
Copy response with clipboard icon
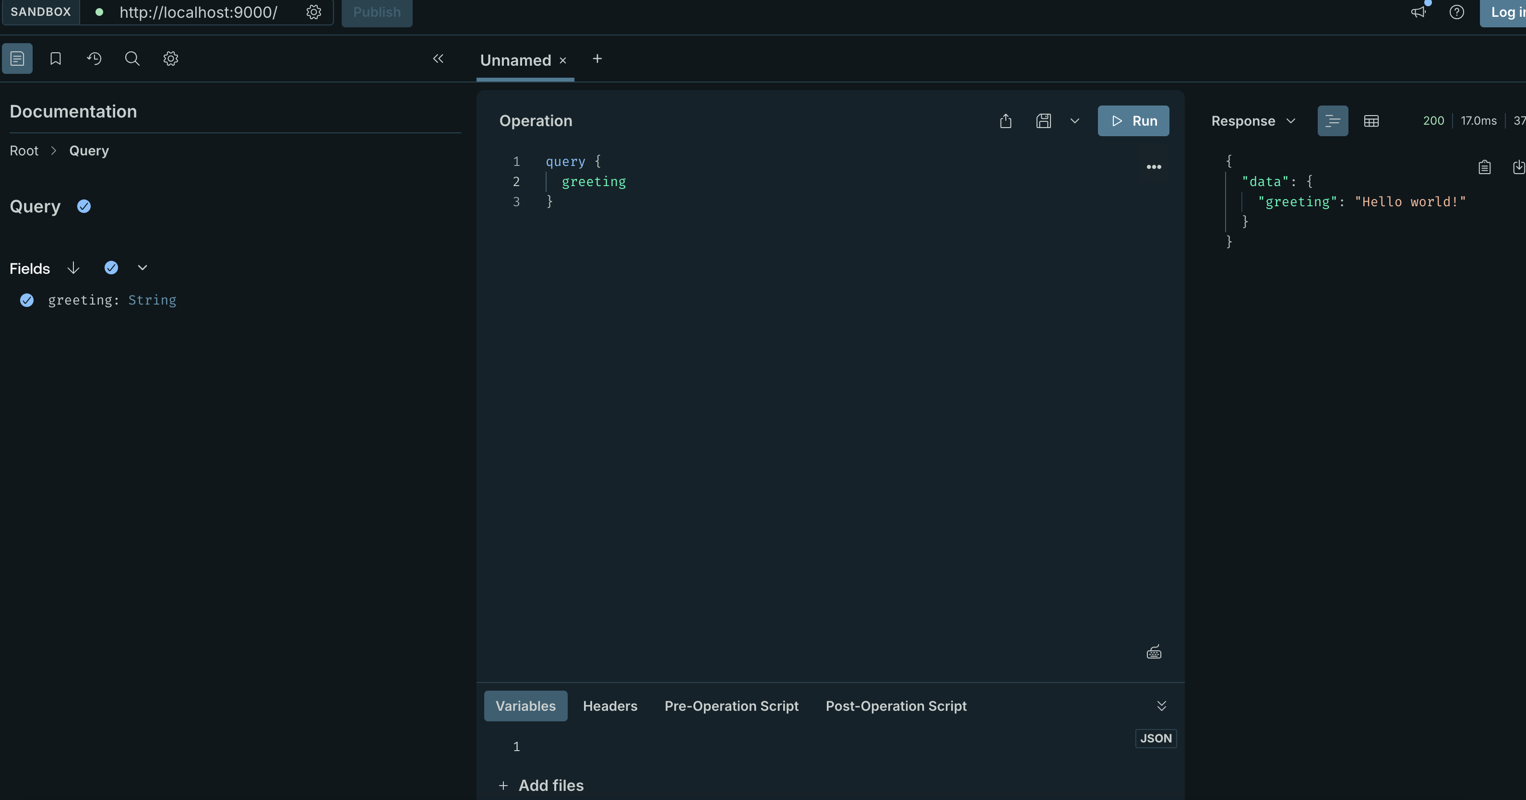tap(1484, 167)
